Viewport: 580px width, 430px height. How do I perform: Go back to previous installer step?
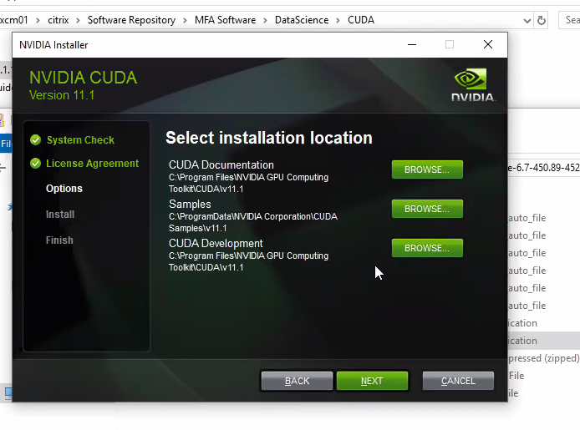point(297,381)
